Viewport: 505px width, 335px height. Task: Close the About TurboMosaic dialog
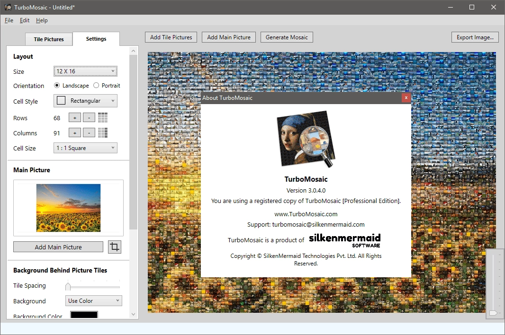coord(406,98)
